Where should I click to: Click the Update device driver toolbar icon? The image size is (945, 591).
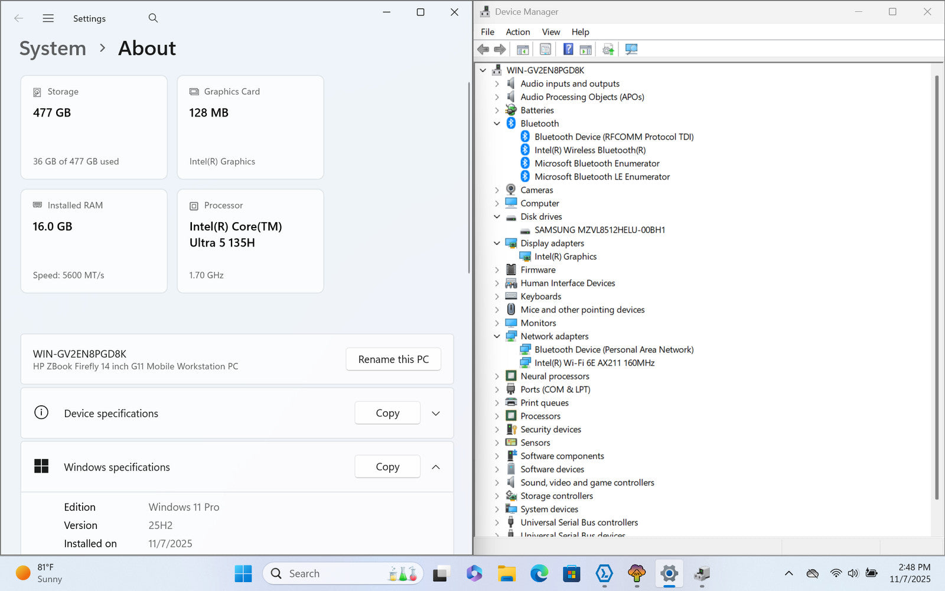click(608, 49)
